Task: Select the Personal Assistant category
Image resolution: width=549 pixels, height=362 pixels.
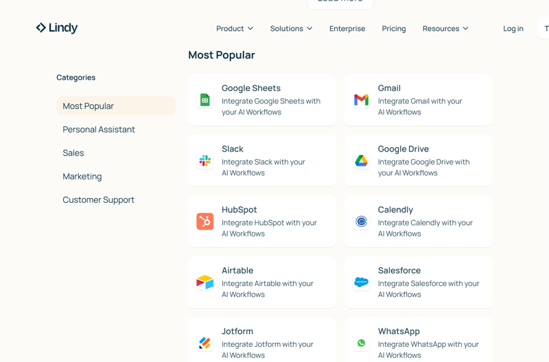Action: click(x=99, y=130)
